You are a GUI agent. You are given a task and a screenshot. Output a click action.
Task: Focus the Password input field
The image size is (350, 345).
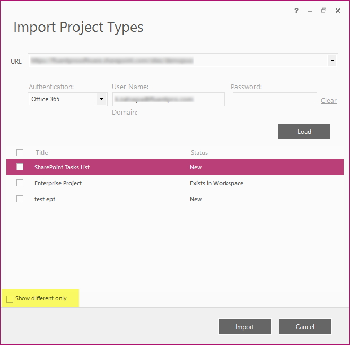[x=275, y=99]
